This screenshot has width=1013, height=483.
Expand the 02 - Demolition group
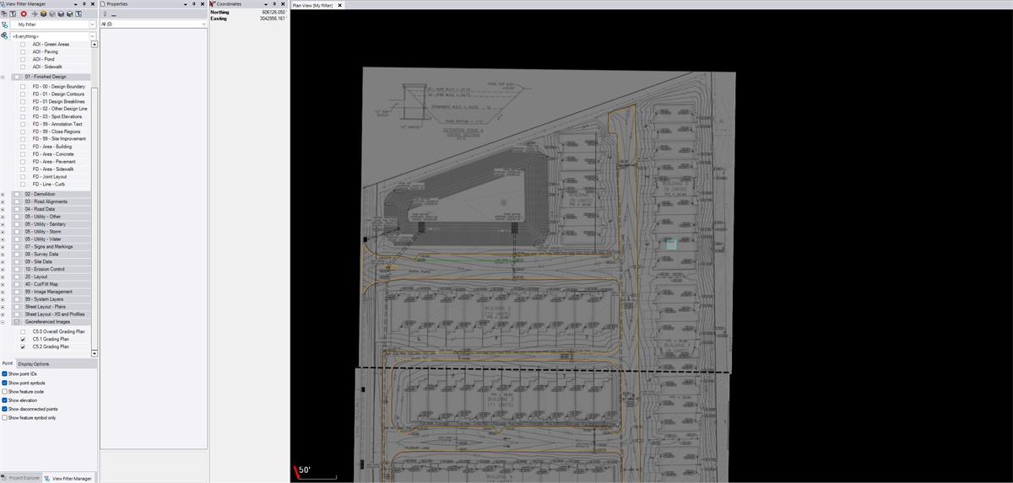coord(3,195)
